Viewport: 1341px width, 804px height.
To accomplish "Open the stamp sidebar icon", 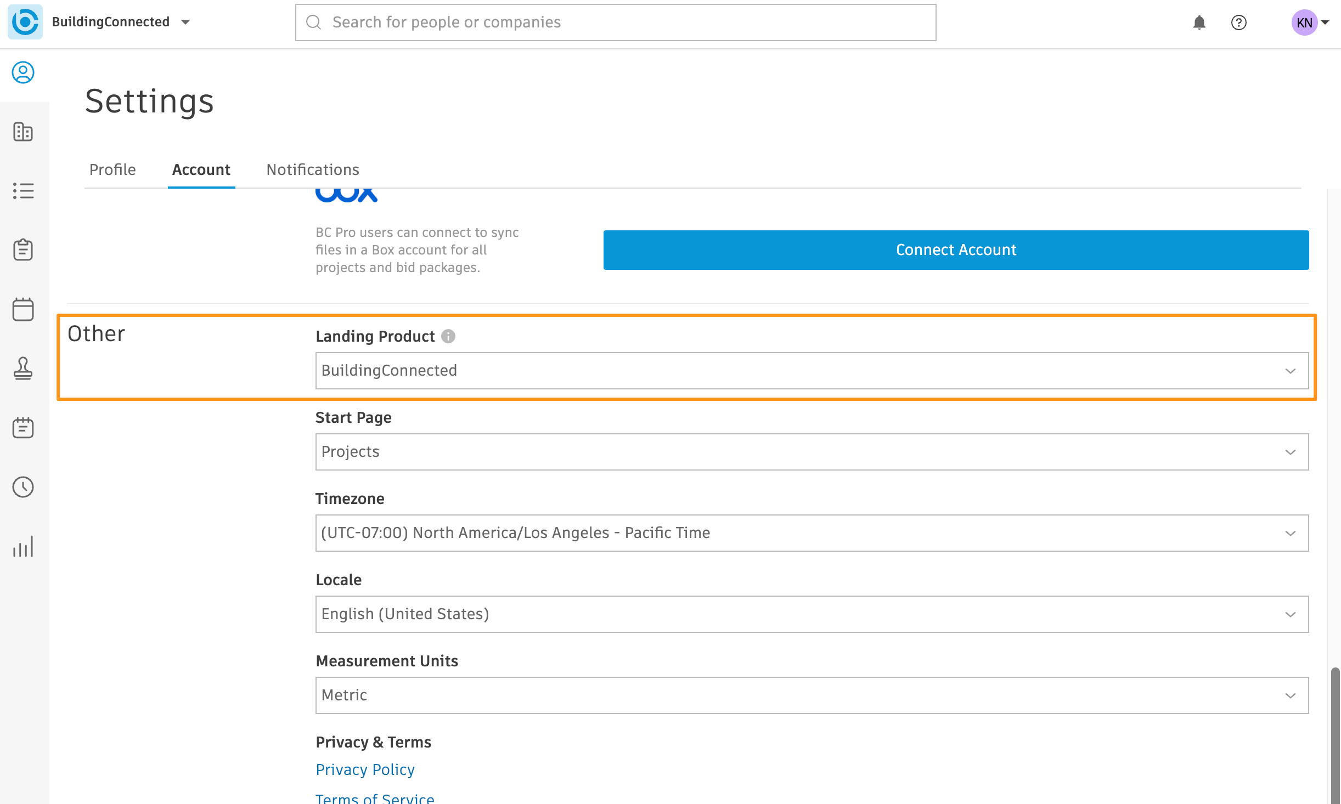I will [x=23, y=369].
